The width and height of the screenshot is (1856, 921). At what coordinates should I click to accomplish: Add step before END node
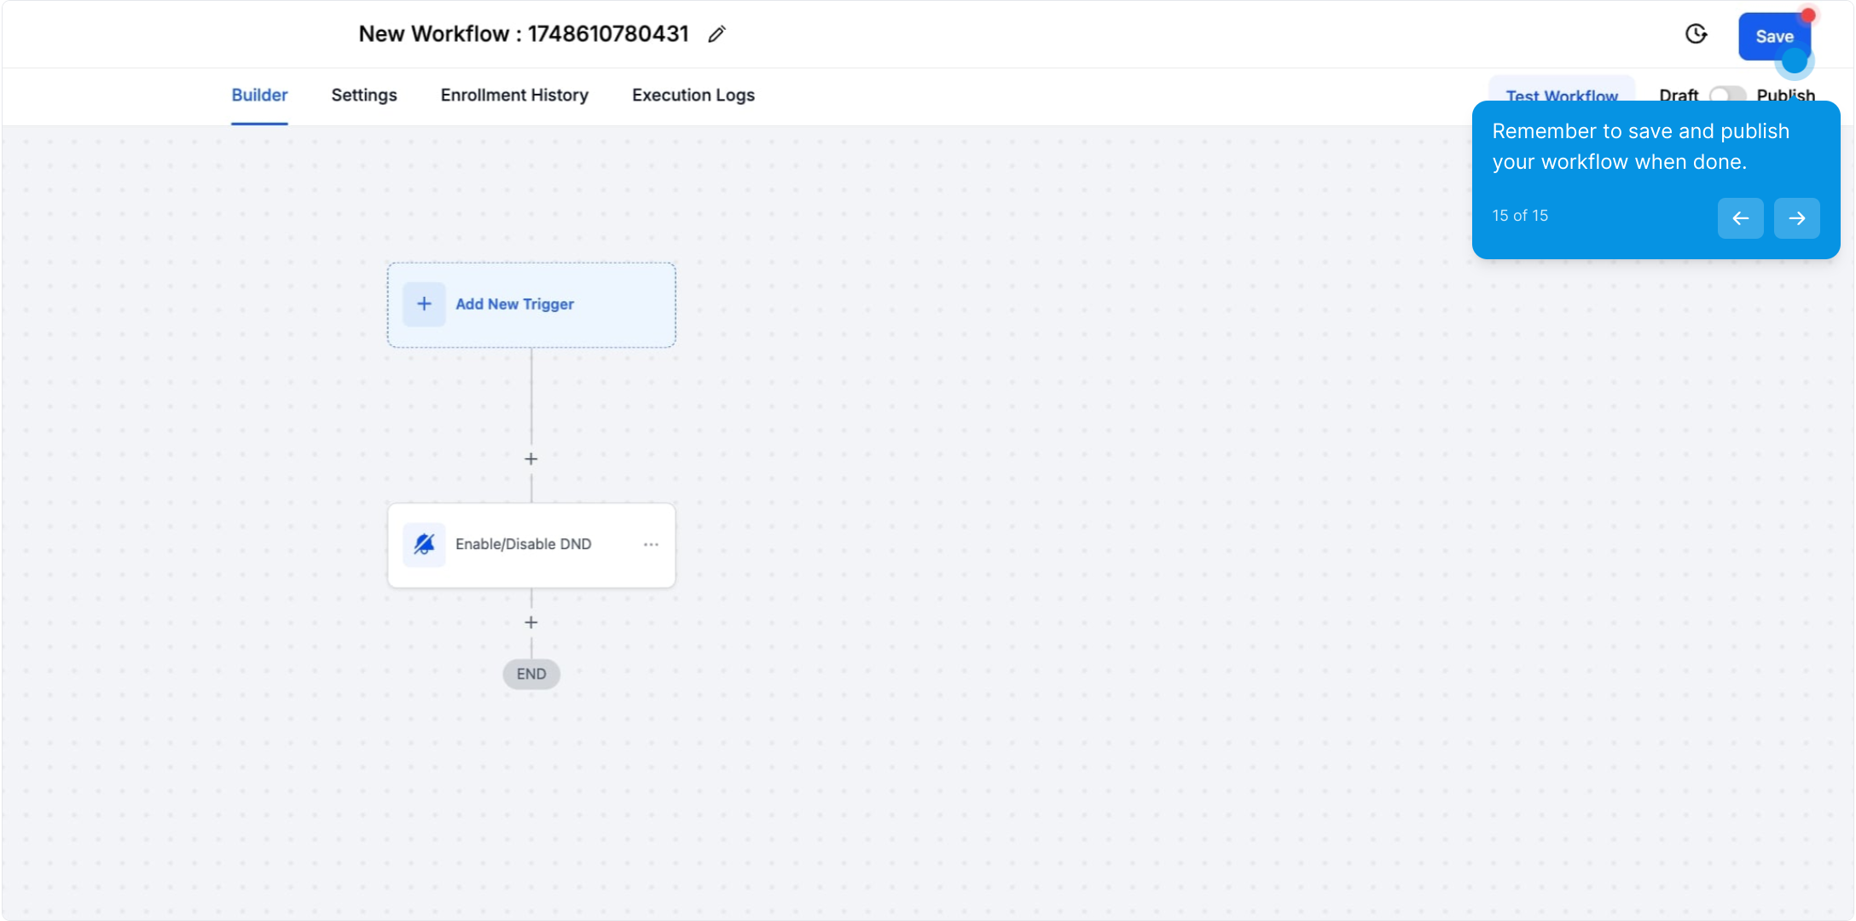(x=531, y=623)
